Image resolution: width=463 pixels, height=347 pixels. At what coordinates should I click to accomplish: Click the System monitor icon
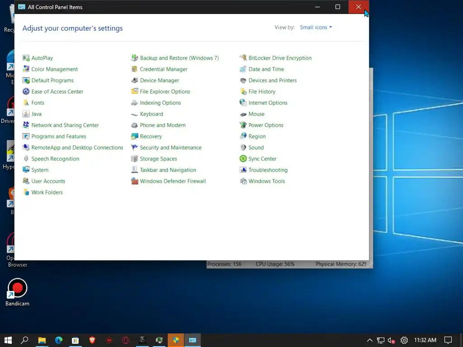coord(26,170)
